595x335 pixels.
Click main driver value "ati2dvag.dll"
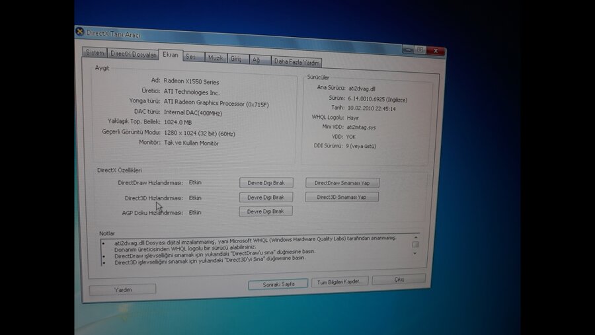(362, 89)
